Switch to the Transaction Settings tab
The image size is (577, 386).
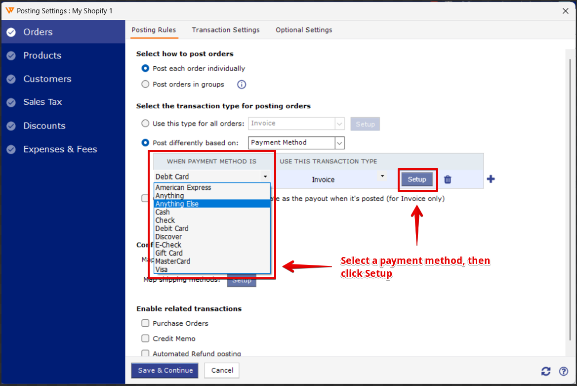point(226,30)
